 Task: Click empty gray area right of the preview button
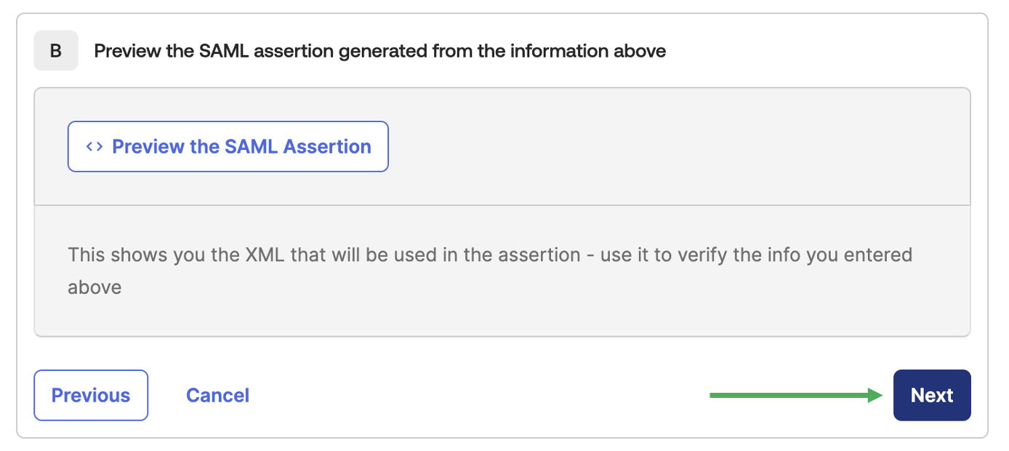654,146
